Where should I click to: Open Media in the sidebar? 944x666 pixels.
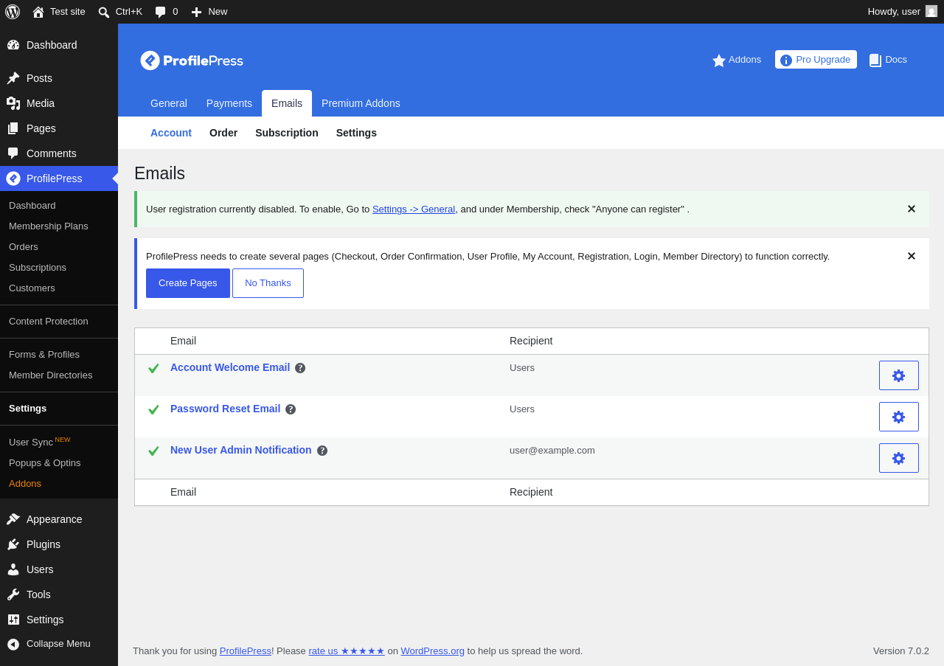click(59, 103)
